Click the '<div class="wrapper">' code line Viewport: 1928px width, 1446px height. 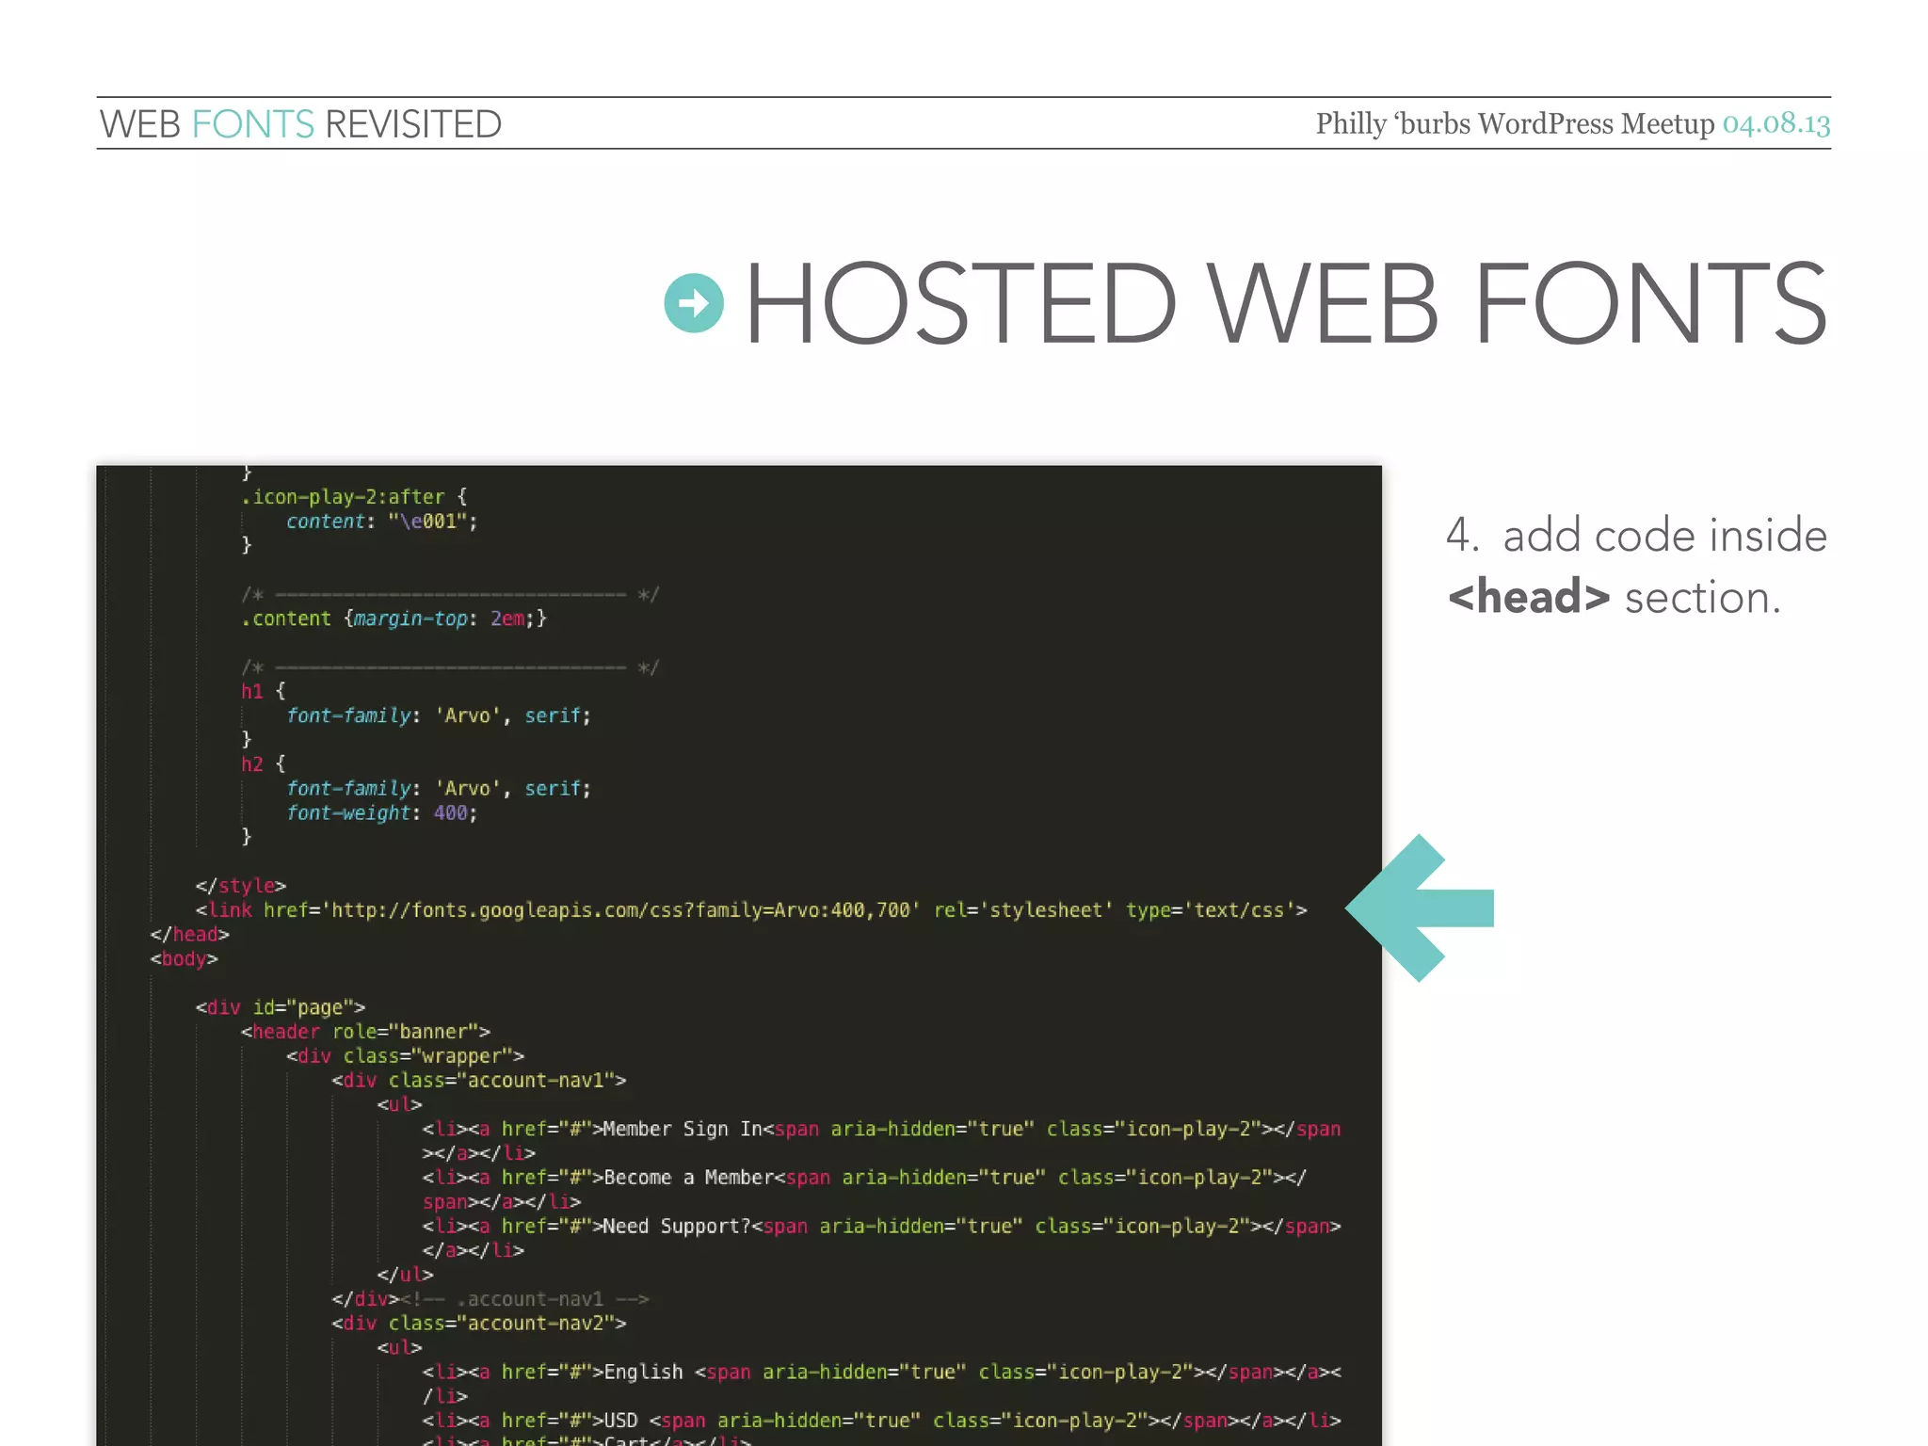405,1056
